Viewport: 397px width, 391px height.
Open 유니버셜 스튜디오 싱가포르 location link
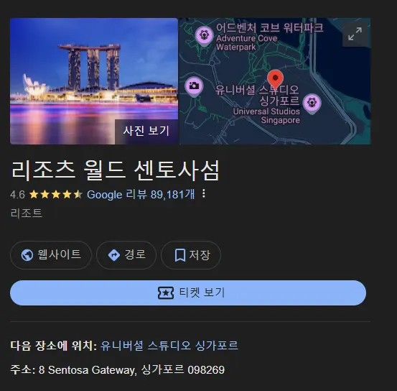pyautogui.click(x=169, y=345)
